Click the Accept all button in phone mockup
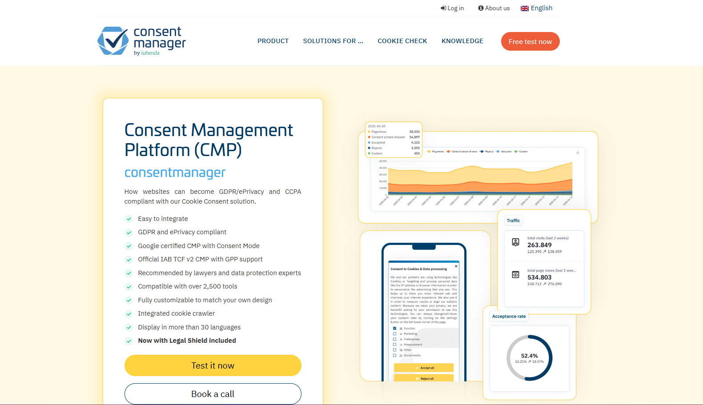The height and width of the screenshot is (405, 703). click(424, 368)
